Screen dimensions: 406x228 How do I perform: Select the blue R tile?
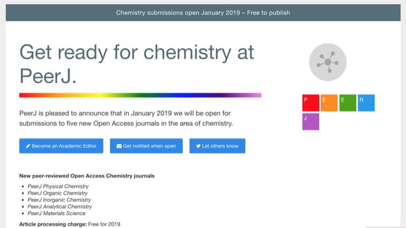point(366,103)
